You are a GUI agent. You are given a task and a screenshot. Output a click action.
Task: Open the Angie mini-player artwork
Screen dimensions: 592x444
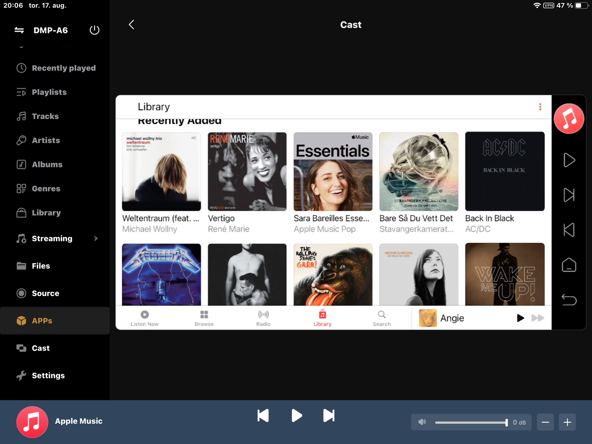pos(428,318)
